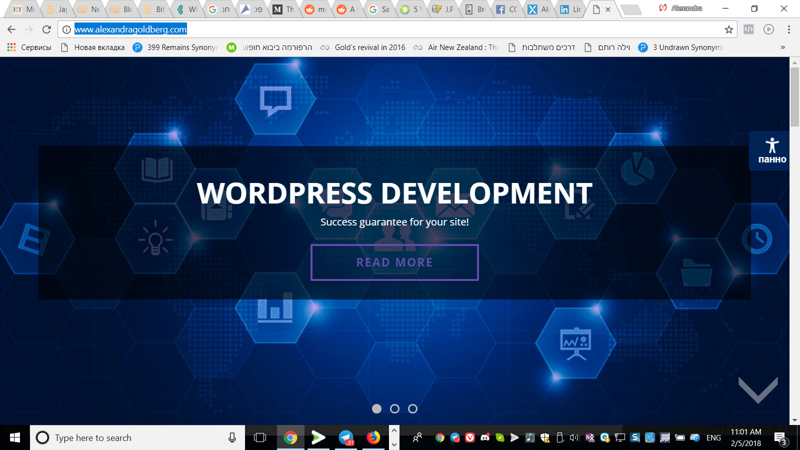Image resolution: width=800 pixels, height=450 pixels.
Task: Open the Action Center notifications
Action: point(780,438)
